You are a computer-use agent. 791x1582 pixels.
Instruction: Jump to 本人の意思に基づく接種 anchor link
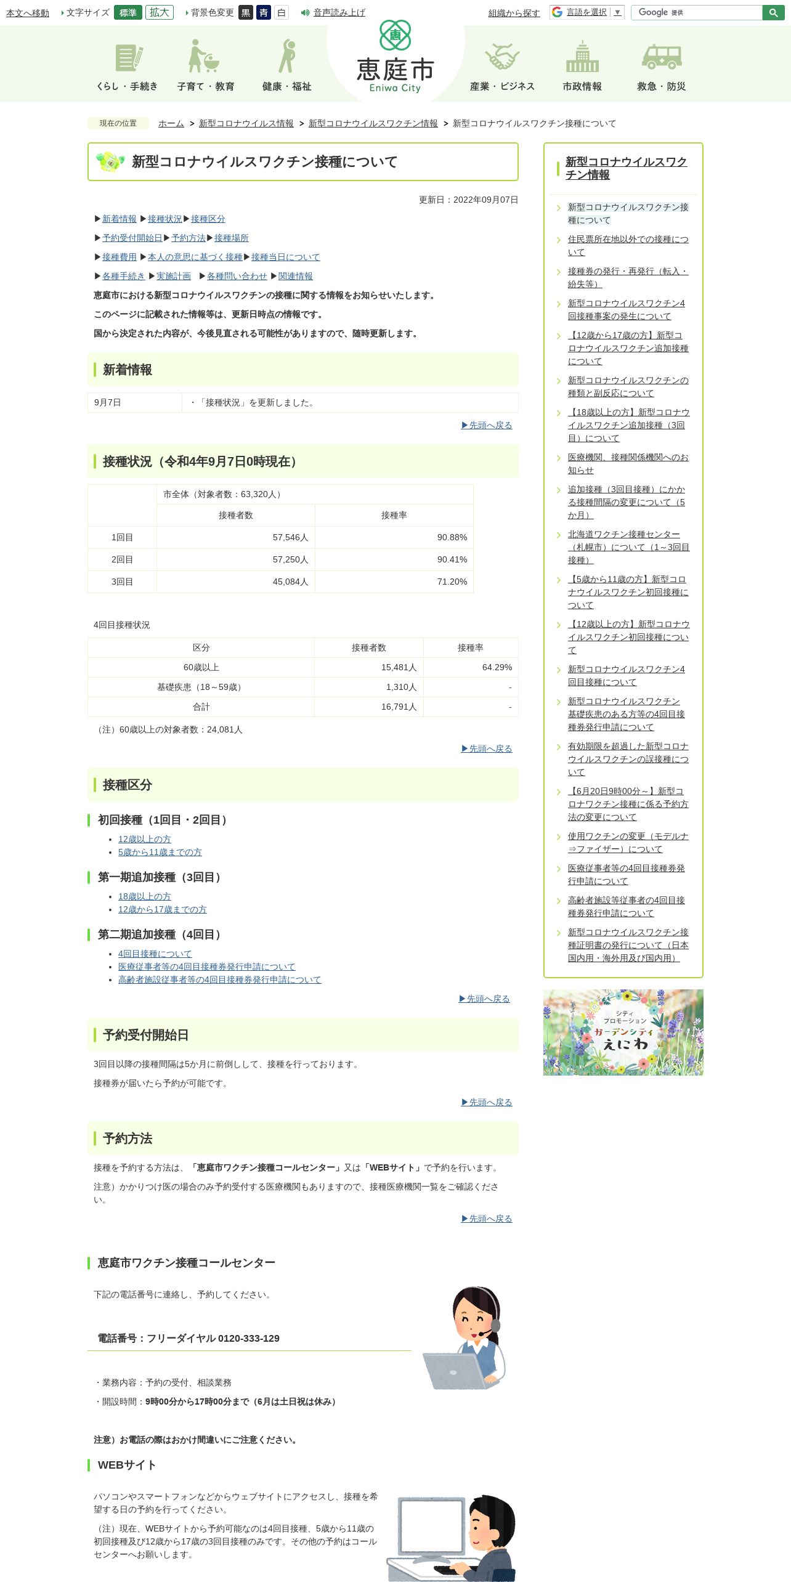[x=195, y=257]
